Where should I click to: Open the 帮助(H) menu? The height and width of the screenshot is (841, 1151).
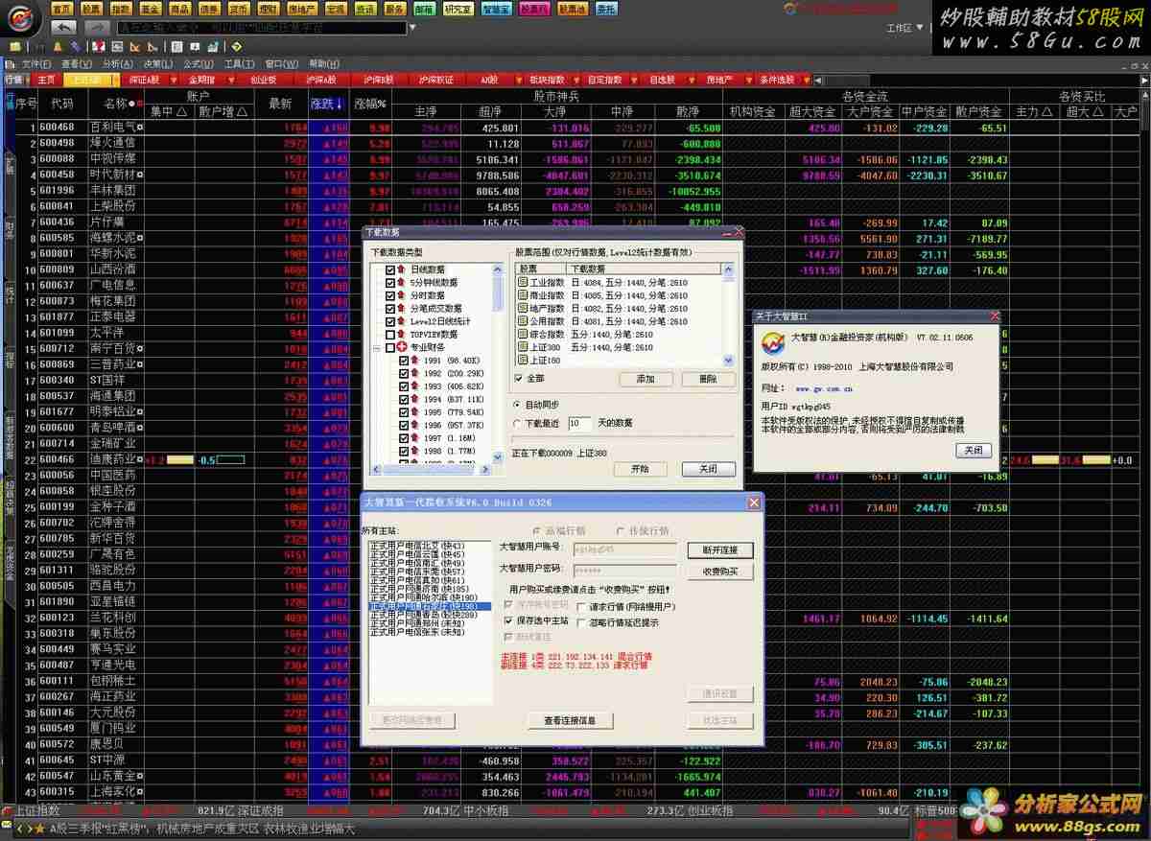coord(324,63)
